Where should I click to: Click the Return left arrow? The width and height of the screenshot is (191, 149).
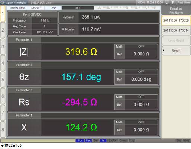coord(164,51)
